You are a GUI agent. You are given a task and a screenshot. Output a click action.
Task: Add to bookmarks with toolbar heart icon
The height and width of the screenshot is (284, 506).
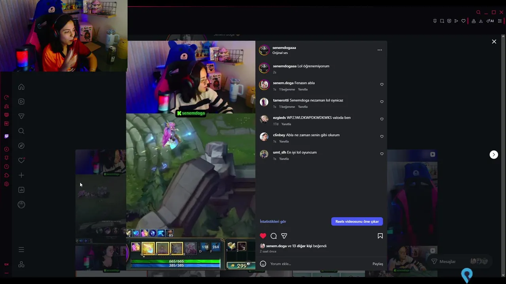[463, 21]
